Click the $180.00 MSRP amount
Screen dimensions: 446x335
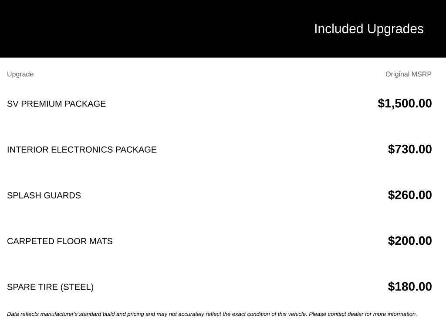click(x=409, y=287)
